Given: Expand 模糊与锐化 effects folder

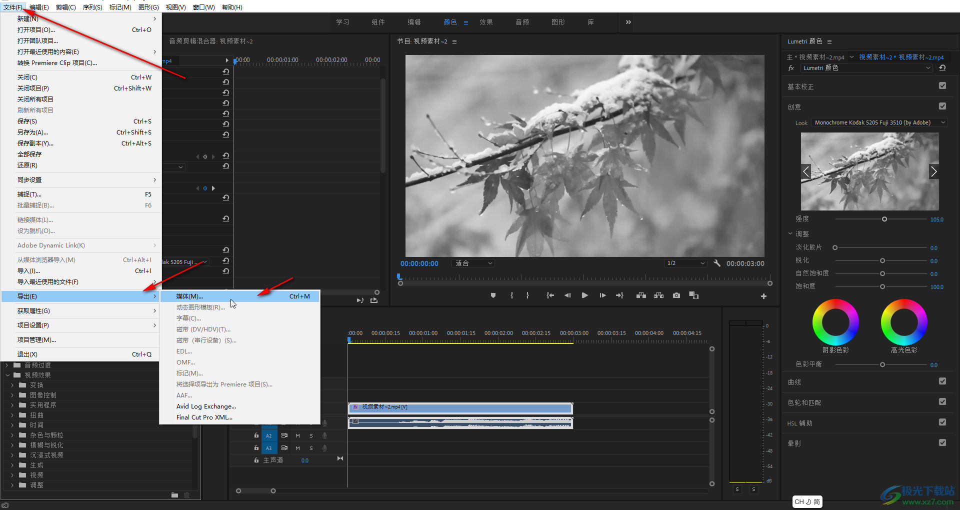Looking at the screenshot, I should [x=12, y=445].
